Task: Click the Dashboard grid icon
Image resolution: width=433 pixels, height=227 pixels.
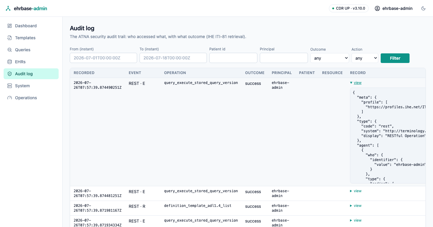Action: click(x=10, y=26)
